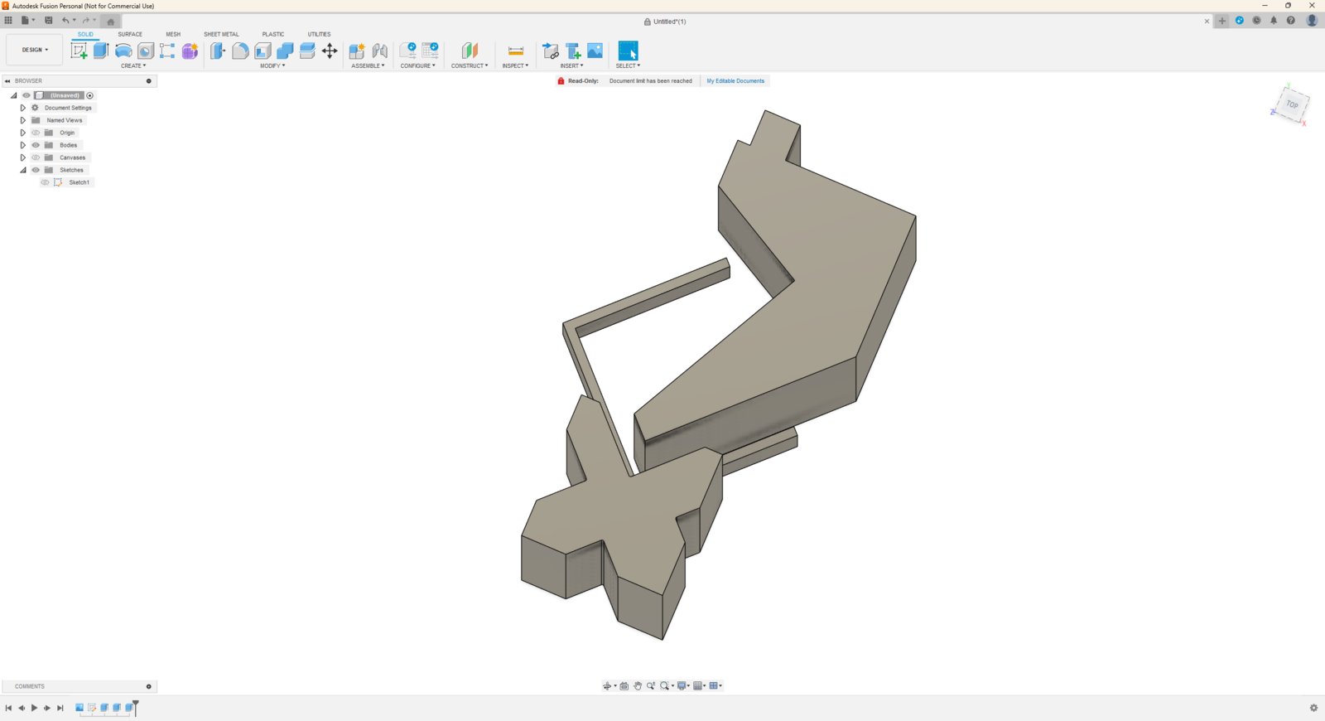Open the SELECT menu

click(628, 65)
